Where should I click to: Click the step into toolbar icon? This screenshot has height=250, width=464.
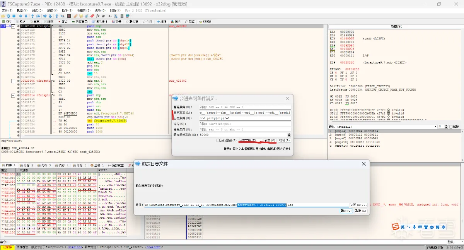[x=32, y=16]
